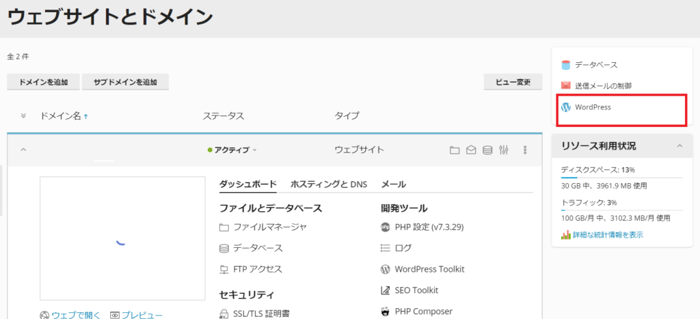Image resolution: width=700 pixels, height=319 pixels.
Task: Collapse the リソース利用状況 panel
Action: point(679,146)
